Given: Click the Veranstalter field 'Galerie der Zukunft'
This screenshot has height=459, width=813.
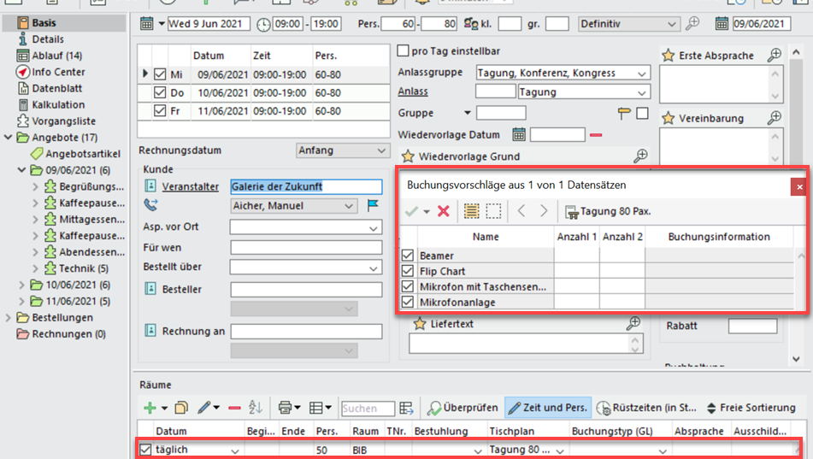Looking at the screenshot, I should (306, 186).
